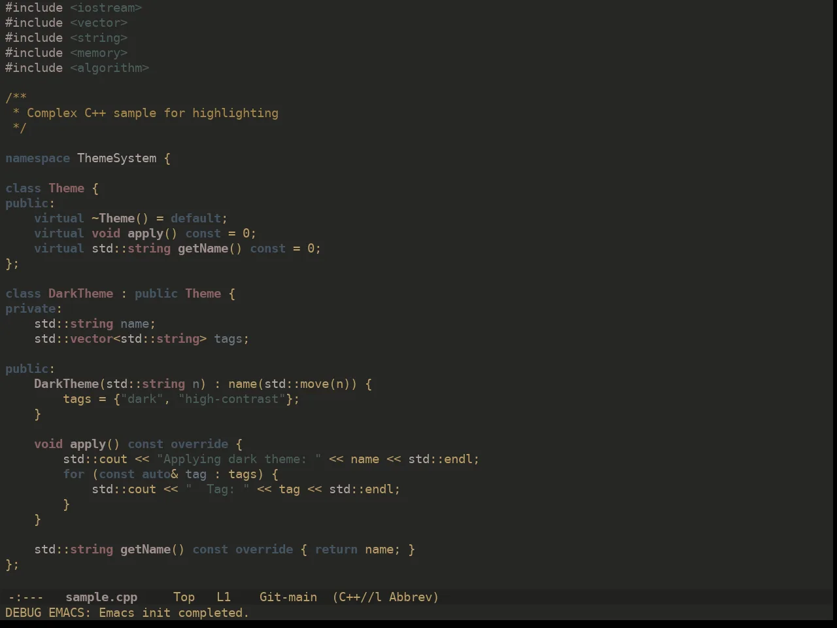Screen dimensions: 837x628
Task: Click the Abbrev minor mode indicator
Action: pos(414,597)
